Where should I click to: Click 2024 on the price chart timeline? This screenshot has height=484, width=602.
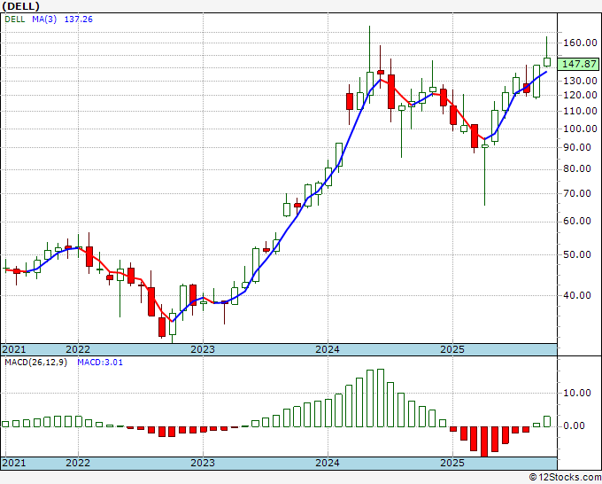pyautogui.click(x=328, y=349)
